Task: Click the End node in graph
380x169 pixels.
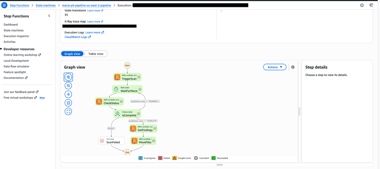Action: [x=127, y=152]
